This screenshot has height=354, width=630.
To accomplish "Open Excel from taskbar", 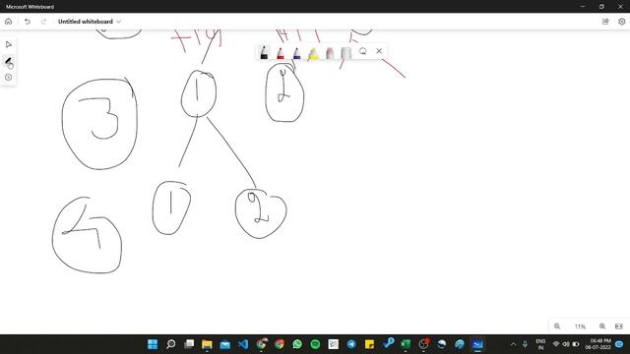I will tap(406, 344).
